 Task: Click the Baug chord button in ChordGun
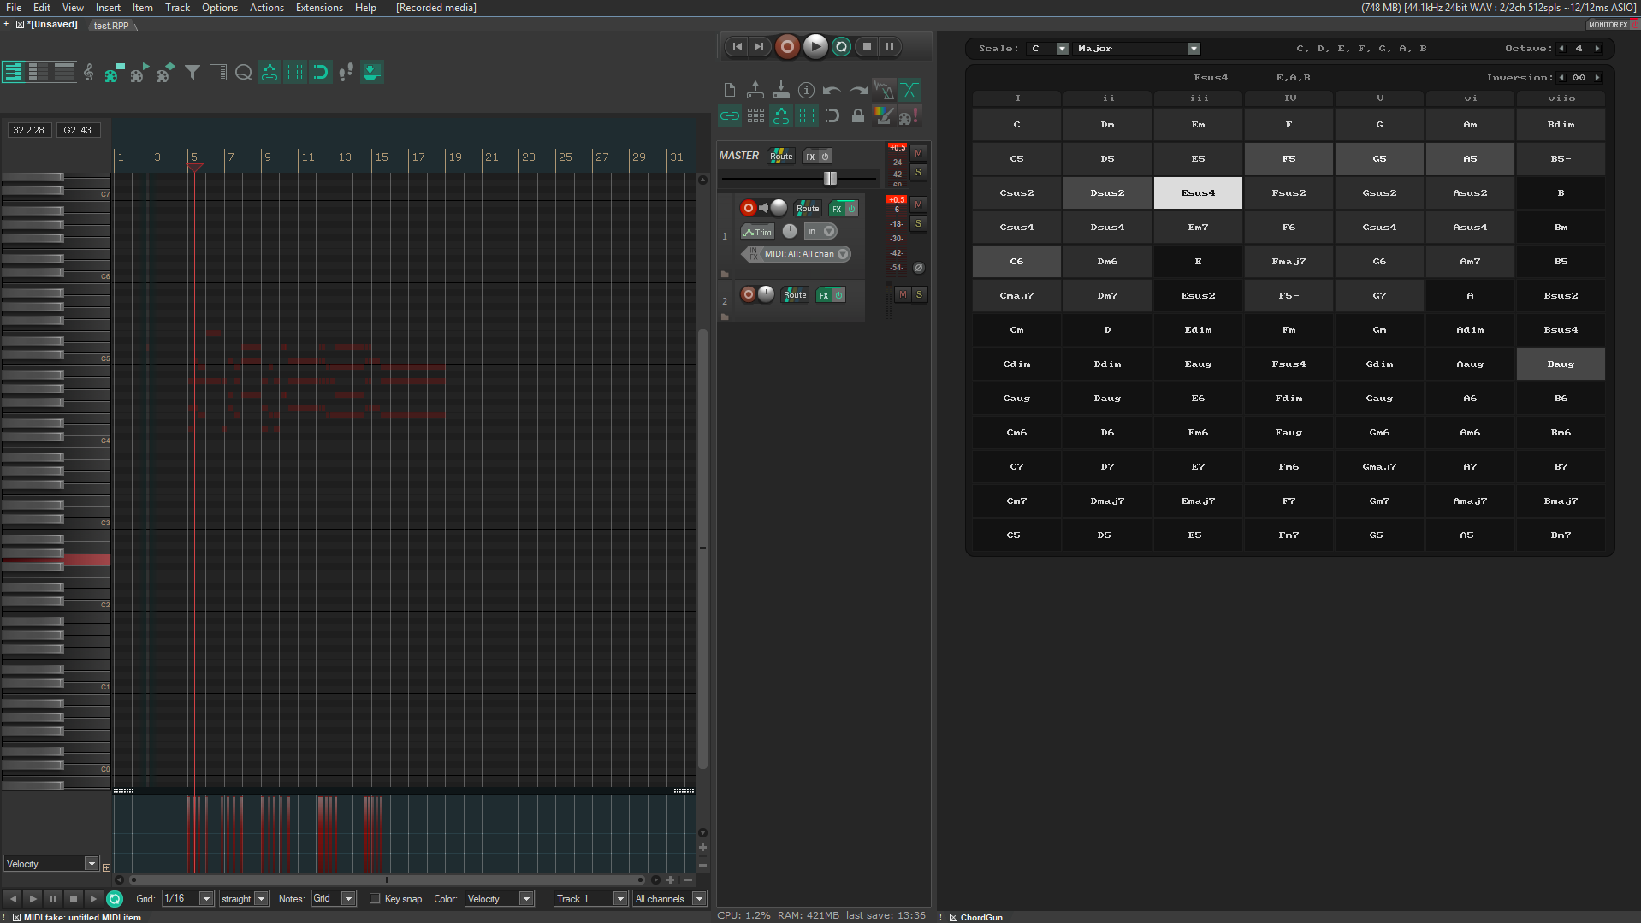click(1561, 364)
